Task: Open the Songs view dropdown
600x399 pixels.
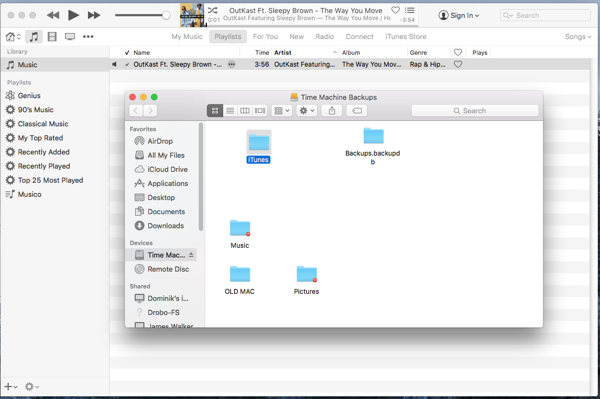Action: pos(578,37)
